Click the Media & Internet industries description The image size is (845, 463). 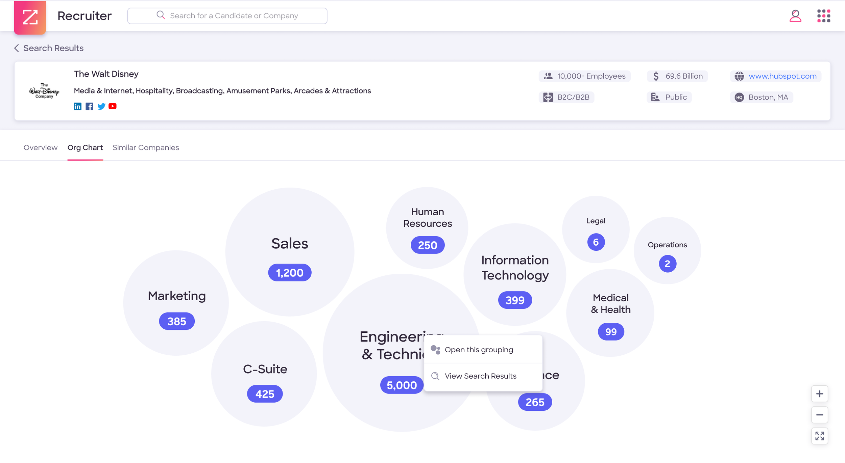tap(222, 91)
